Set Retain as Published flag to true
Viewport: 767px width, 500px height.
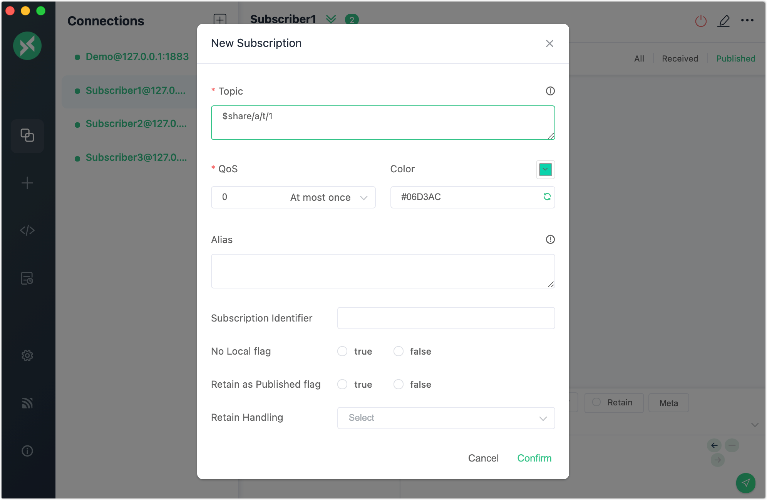click(342, 384)
